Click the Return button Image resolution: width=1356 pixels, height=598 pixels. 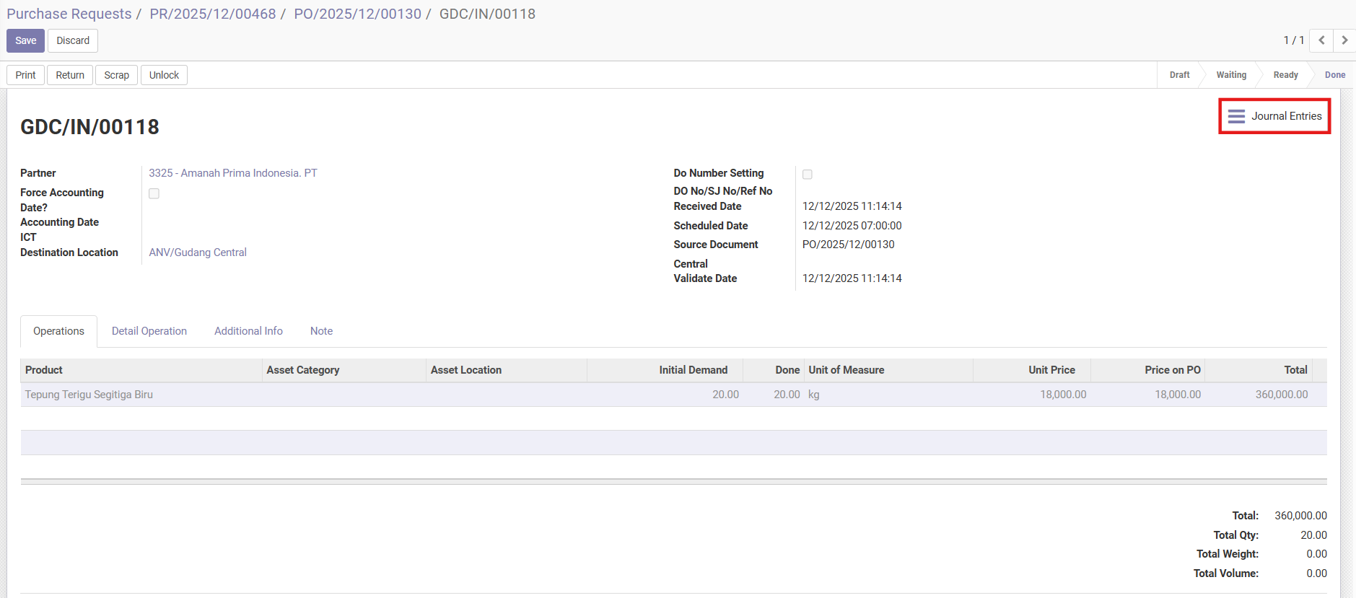70,75
